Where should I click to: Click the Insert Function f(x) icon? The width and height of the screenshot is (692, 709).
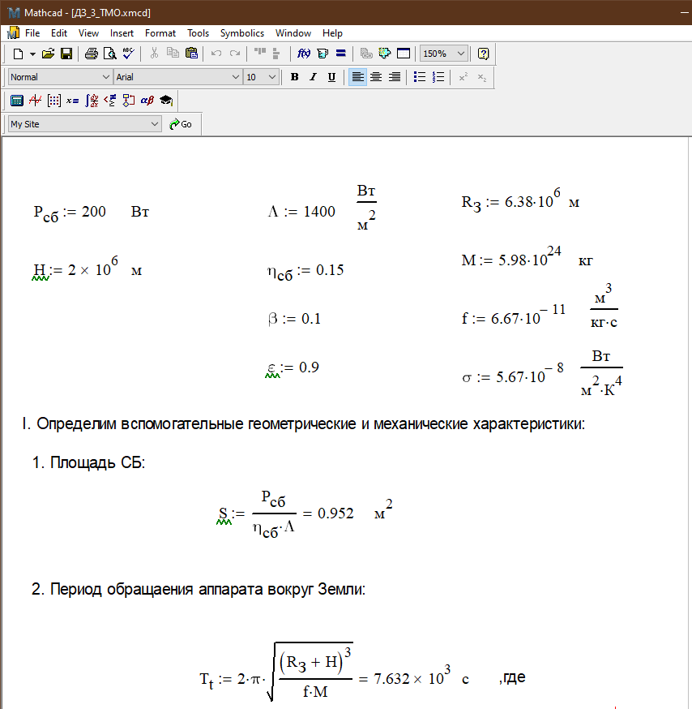coord(304,54)
